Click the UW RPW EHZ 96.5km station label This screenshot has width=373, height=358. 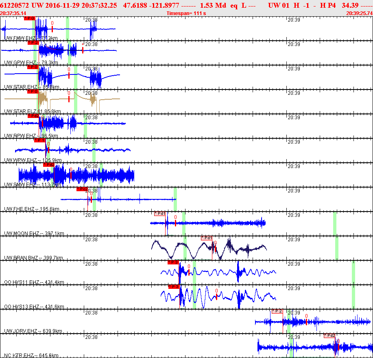[x=31, y=136]
